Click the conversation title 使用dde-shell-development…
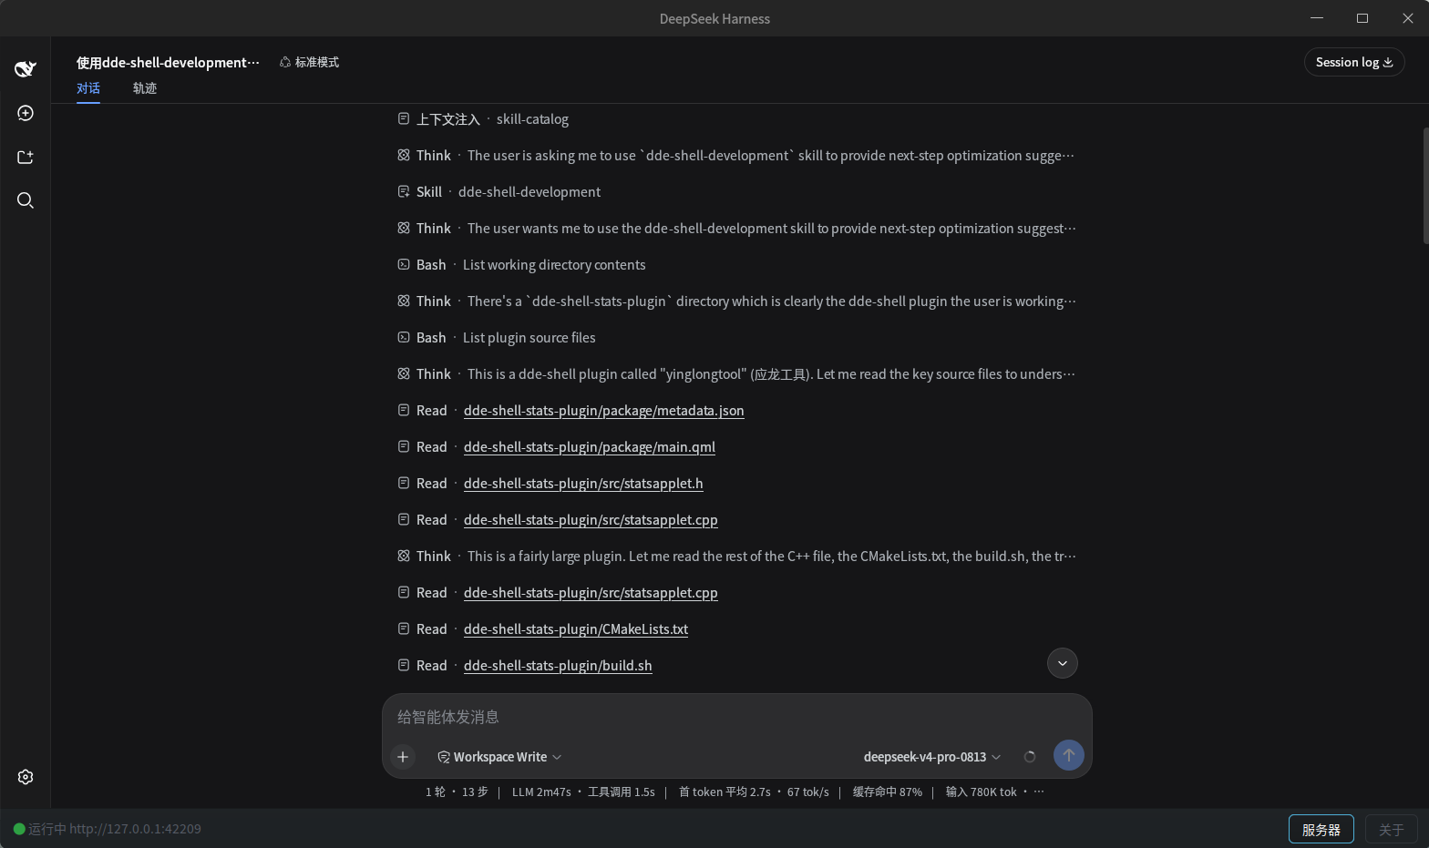Image resolution: width=1429 pixels, height=848 pixels. [168, 62]
